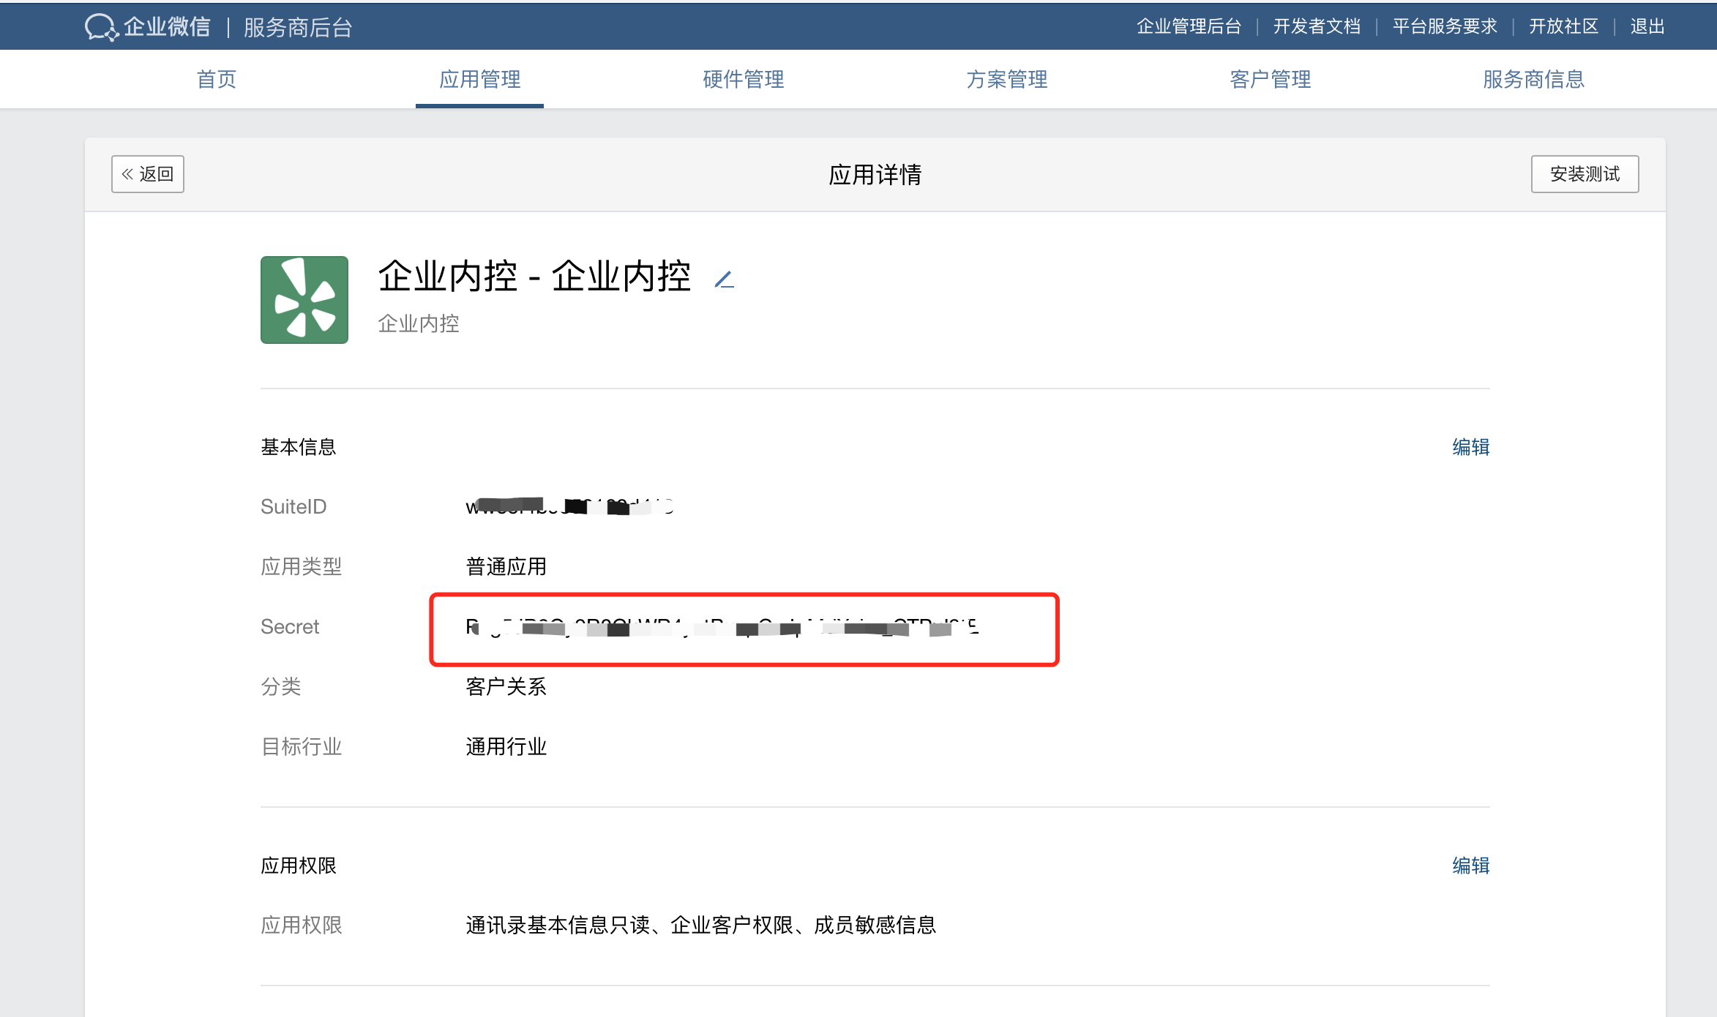
Task: Click the 企业微信 logo icon
Action: pos(101,27)
